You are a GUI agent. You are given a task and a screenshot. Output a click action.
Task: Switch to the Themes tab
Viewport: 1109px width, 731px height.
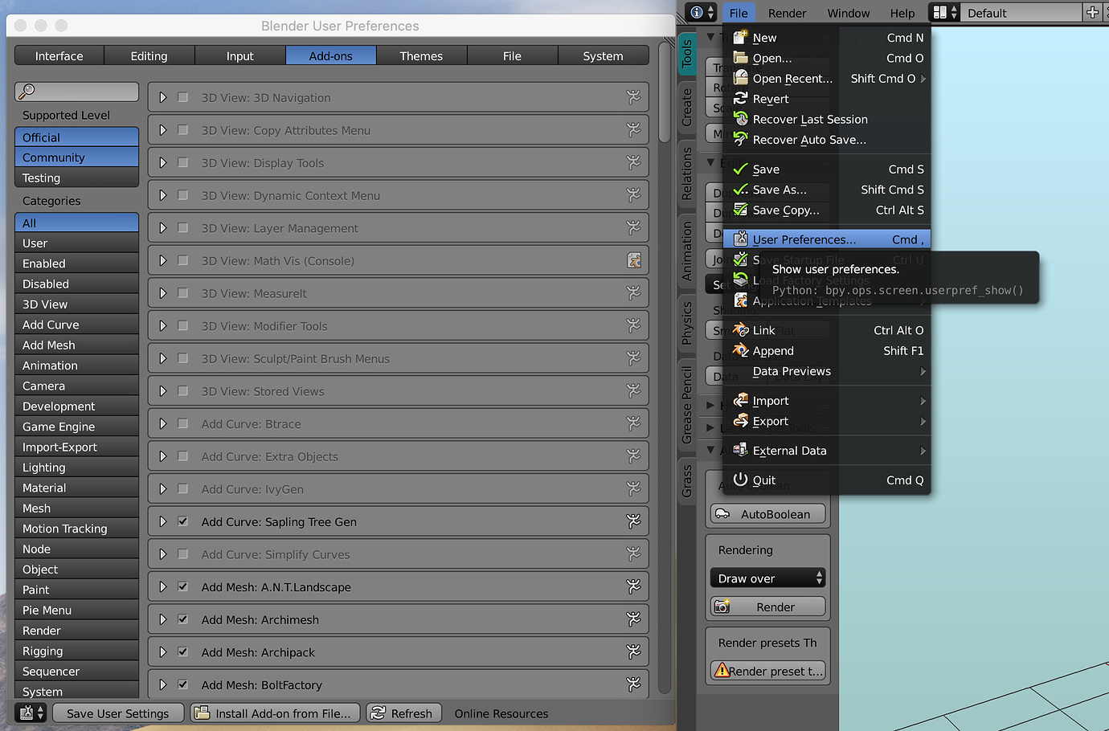pos(421,55)
